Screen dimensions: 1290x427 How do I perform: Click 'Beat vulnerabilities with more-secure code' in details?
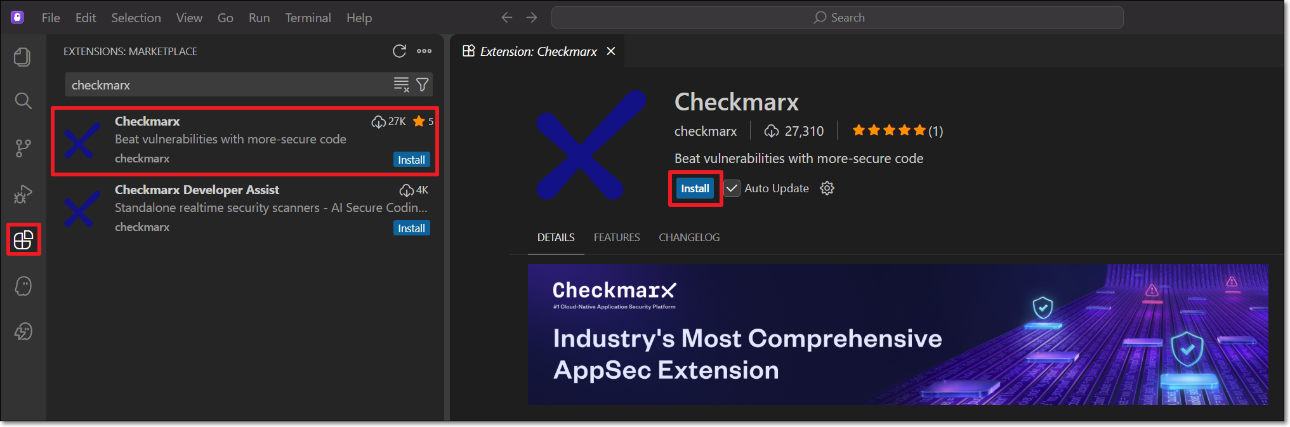point(799,159)
